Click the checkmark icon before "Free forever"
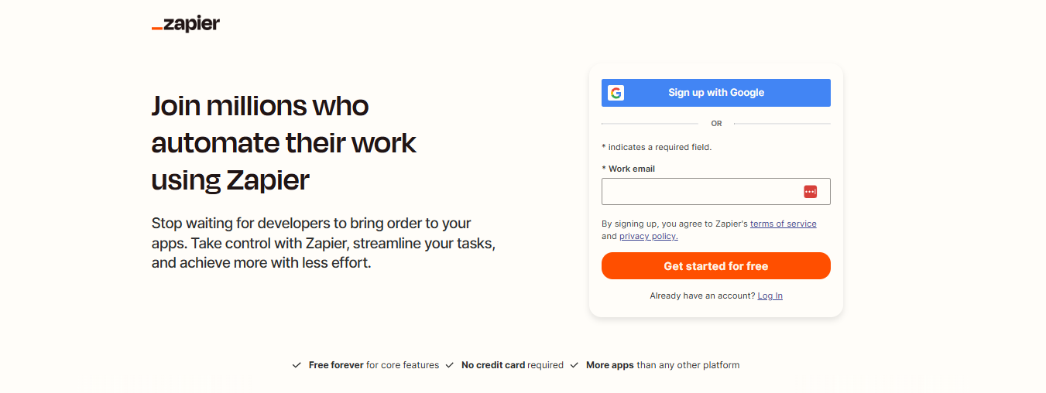 click(297, 365)
